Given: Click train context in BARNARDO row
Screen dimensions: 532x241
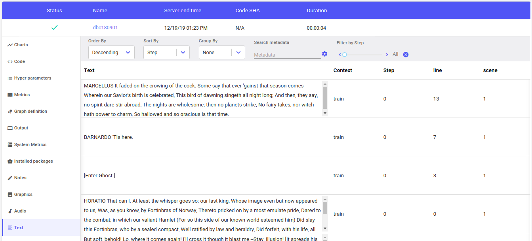Looking at the screenshot, I should pos(339,137).
